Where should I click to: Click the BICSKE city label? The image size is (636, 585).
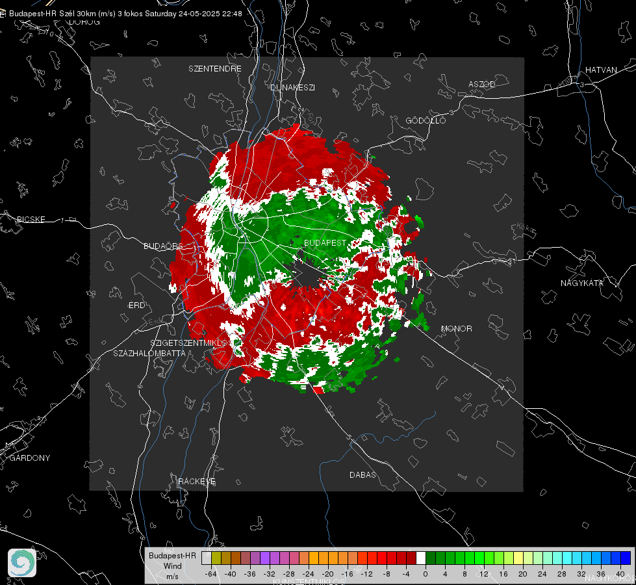31,219
